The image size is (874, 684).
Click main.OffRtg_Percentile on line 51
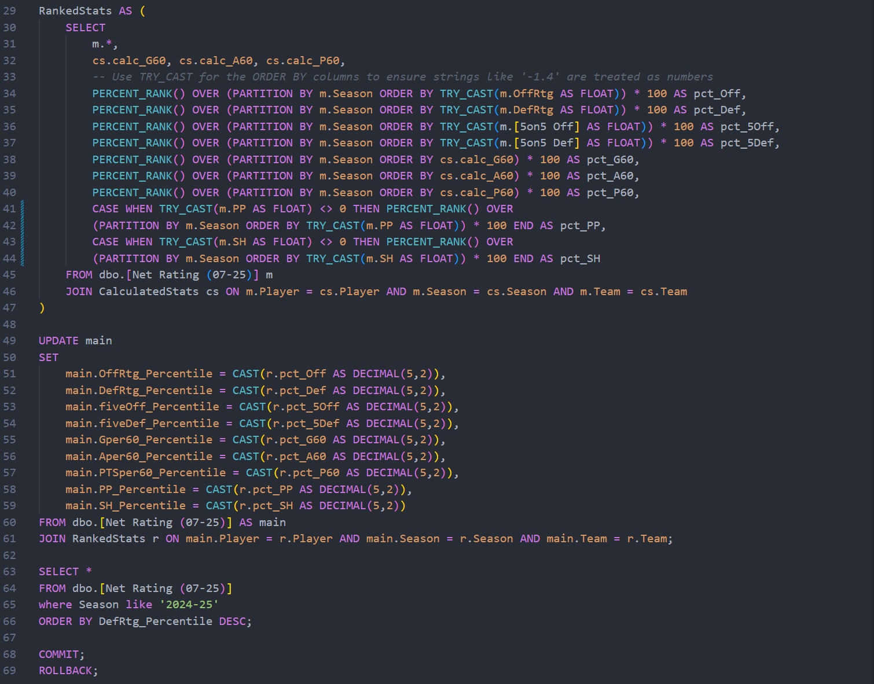tap(139, 374)
